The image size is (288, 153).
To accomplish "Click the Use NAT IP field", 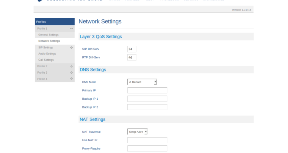I will (147, 140).
